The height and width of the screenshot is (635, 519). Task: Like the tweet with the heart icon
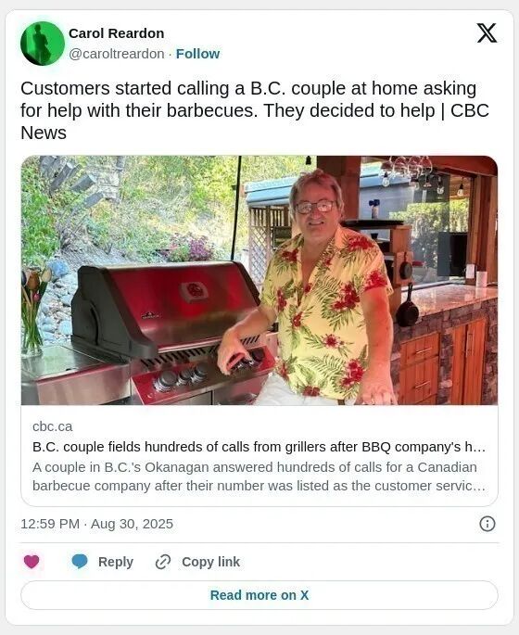[x=32, y=562]
